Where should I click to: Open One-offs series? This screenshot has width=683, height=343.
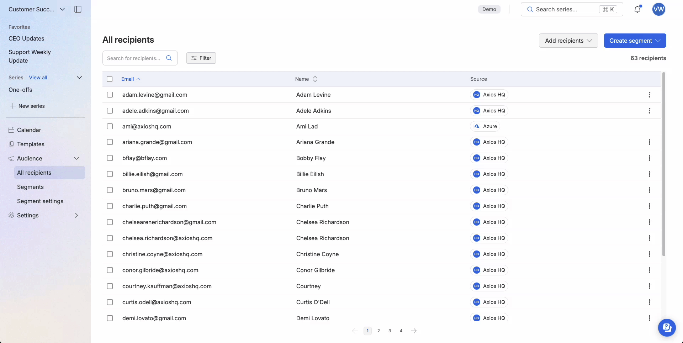(x=20, y=90)
